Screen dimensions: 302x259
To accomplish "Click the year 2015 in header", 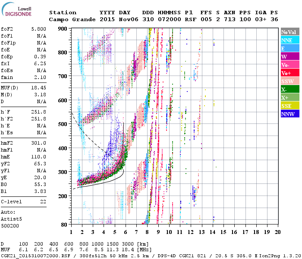I will pos(107,19).
